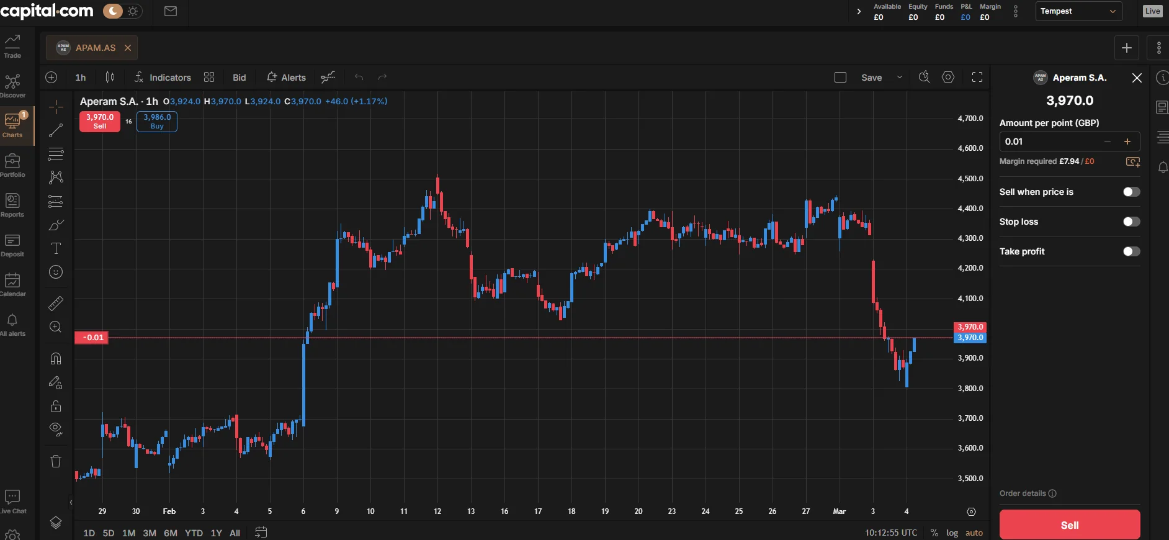Image resolution: width=1169 pixels, height=540 pixels.
Task: Open the chart settings hexagon icon
Action: click(948, 77)
